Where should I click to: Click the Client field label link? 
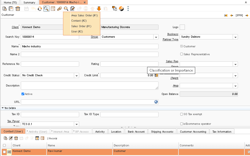pyautogui.click(x=15, y=27)
